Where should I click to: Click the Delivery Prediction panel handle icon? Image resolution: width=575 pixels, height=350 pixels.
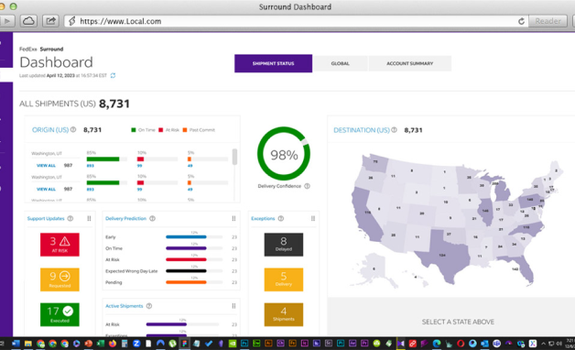point(234,218)
